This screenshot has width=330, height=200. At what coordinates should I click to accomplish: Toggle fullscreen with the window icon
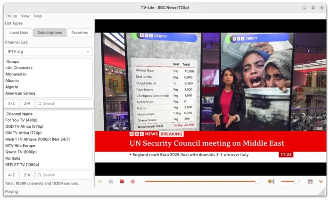310,181
